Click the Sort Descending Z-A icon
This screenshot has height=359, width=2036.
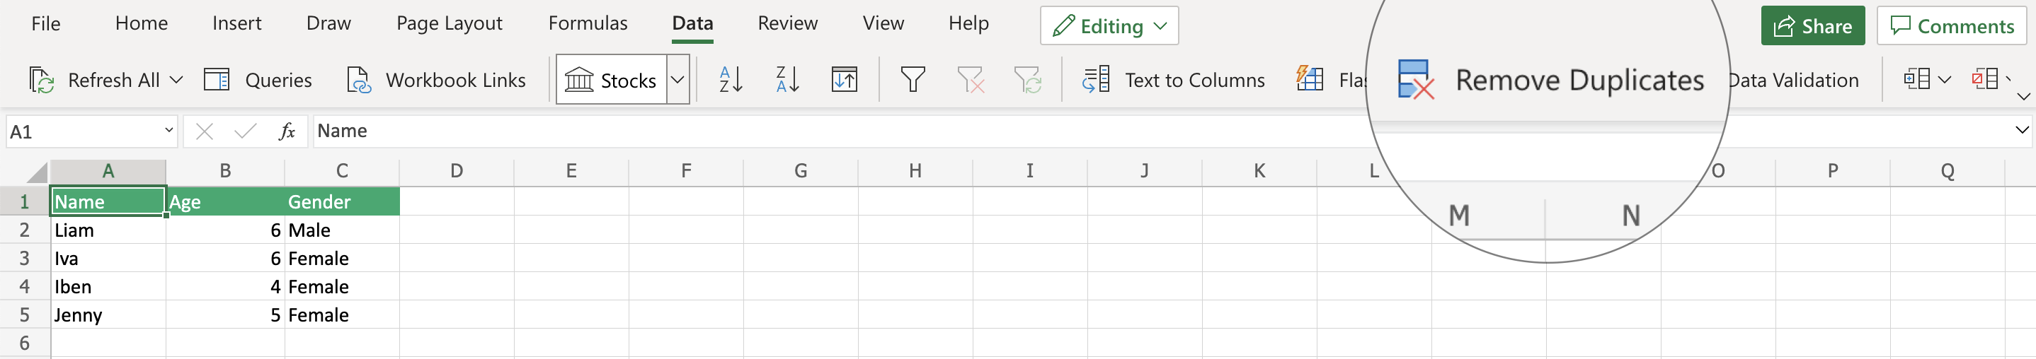point(787,80)
